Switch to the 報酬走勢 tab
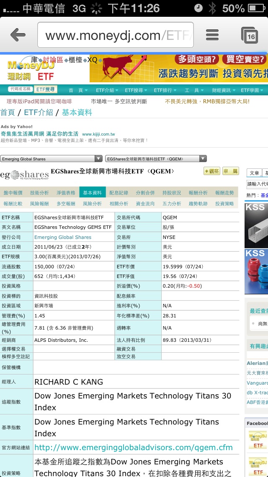This screenshot has height=477, width=268. [x=224, y=193]
